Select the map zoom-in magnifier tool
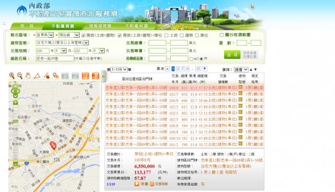 pos(12,76)
